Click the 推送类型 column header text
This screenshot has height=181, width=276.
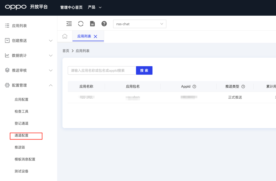232,86
